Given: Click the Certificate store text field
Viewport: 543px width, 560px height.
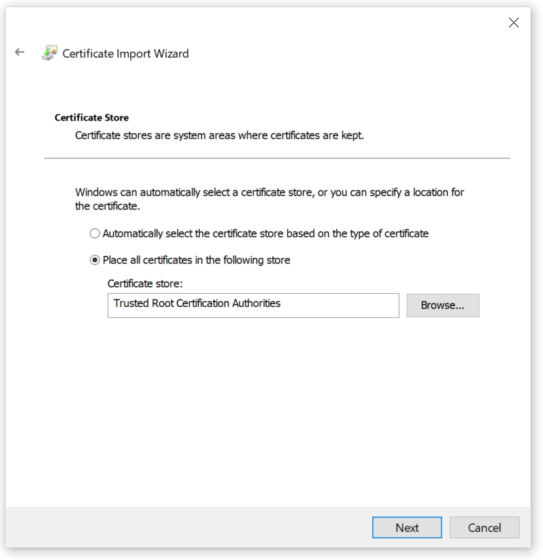Looking at the screenshot, I should [x=253, y=306].
